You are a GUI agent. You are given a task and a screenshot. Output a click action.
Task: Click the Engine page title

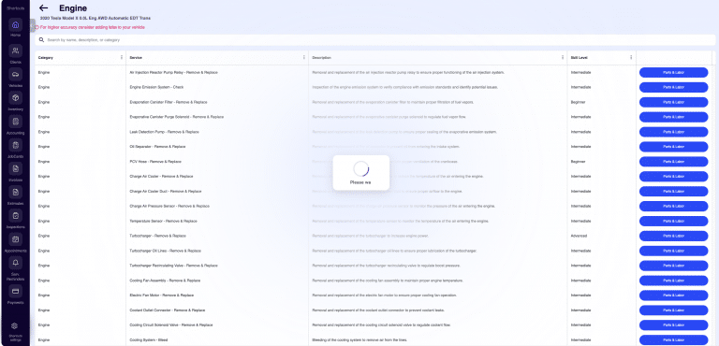[x=73, y=8]
